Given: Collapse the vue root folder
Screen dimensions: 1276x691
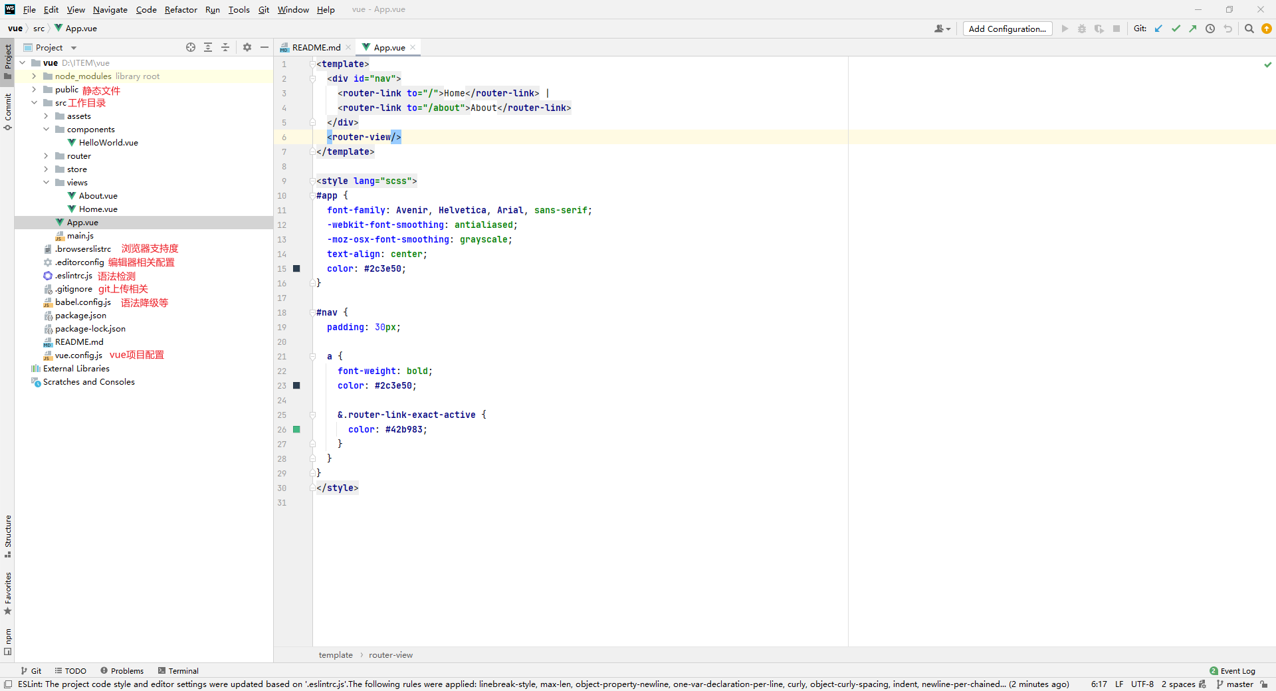Looking at the screenshot, I should [x=22, y=63].
